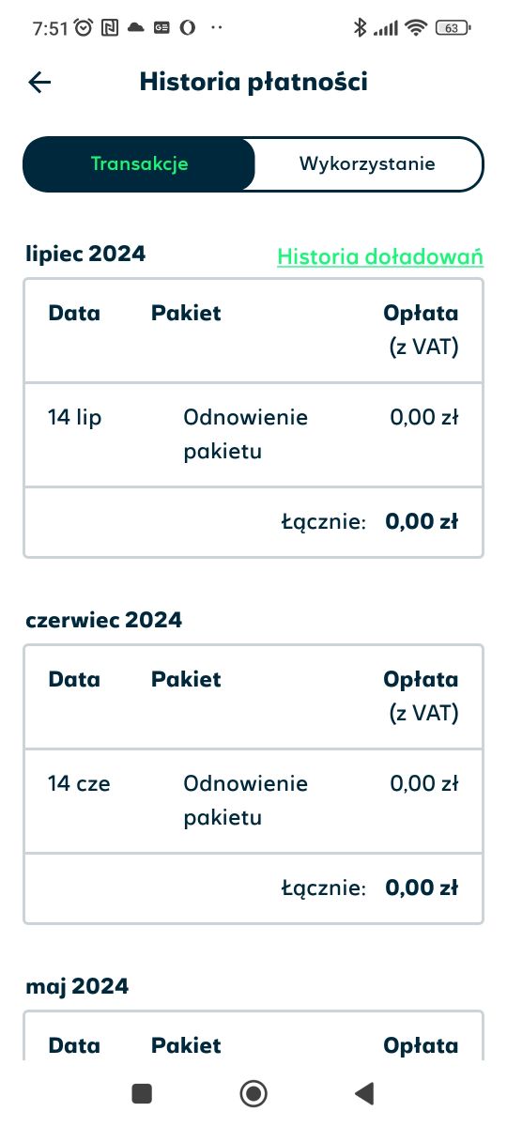Tap the Android back triangle button
The height and width of the screenshot is (1127, 507).
click(364, 1092)
